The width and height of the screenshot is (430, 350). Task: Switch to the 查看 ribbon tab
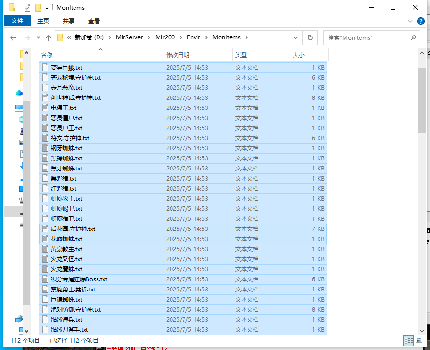click(x=94, y=21)
